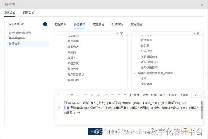Pick 交易方式 field
Image resolution: width=208 pixels, height=139 pixels.
pyautogui.click(x=73, y=63)
